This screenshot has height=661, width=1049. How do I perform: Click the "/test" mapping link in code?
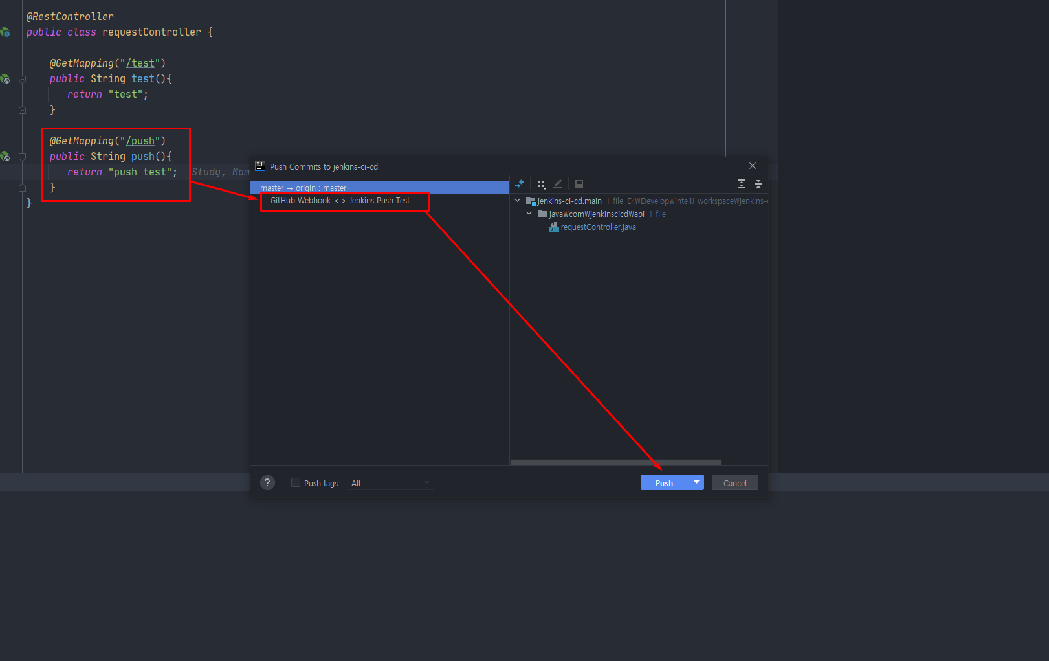click(x=140, y=63)
